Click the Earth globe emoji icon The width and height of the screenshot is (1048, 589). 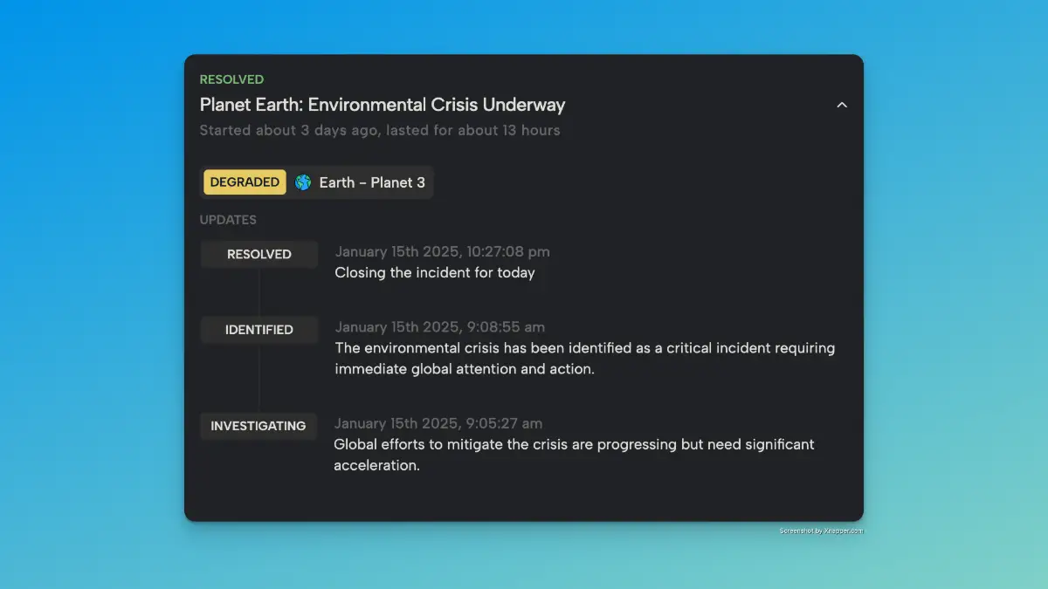(x=303, y=182)
